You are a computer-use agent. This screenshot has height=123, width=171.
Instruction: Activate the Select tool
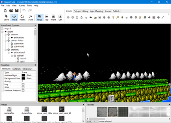click(x=6, y=17)
